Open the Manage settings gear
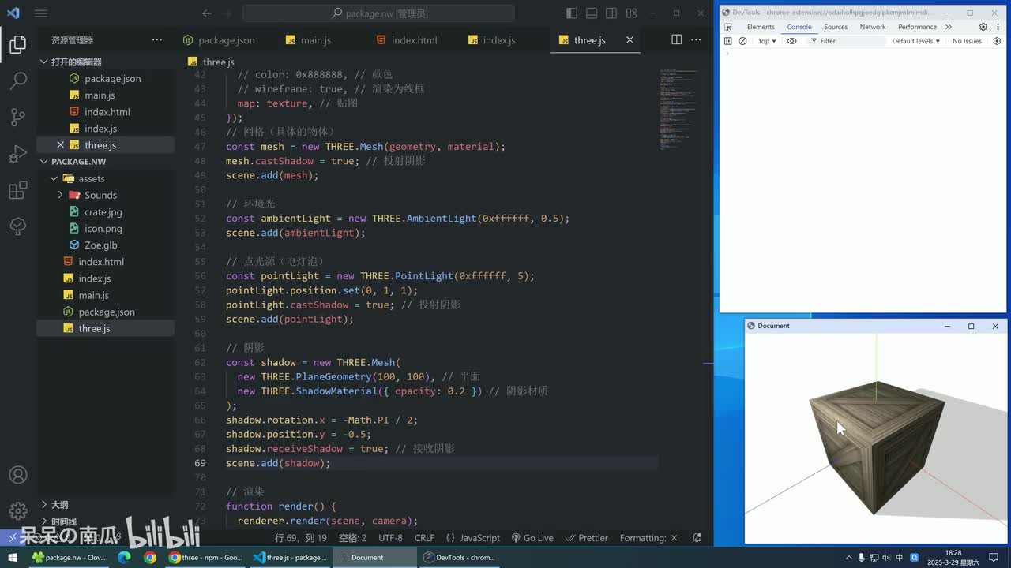Image resolution: width=1011 pixels, height=568 pixels. tap(17, 511)
